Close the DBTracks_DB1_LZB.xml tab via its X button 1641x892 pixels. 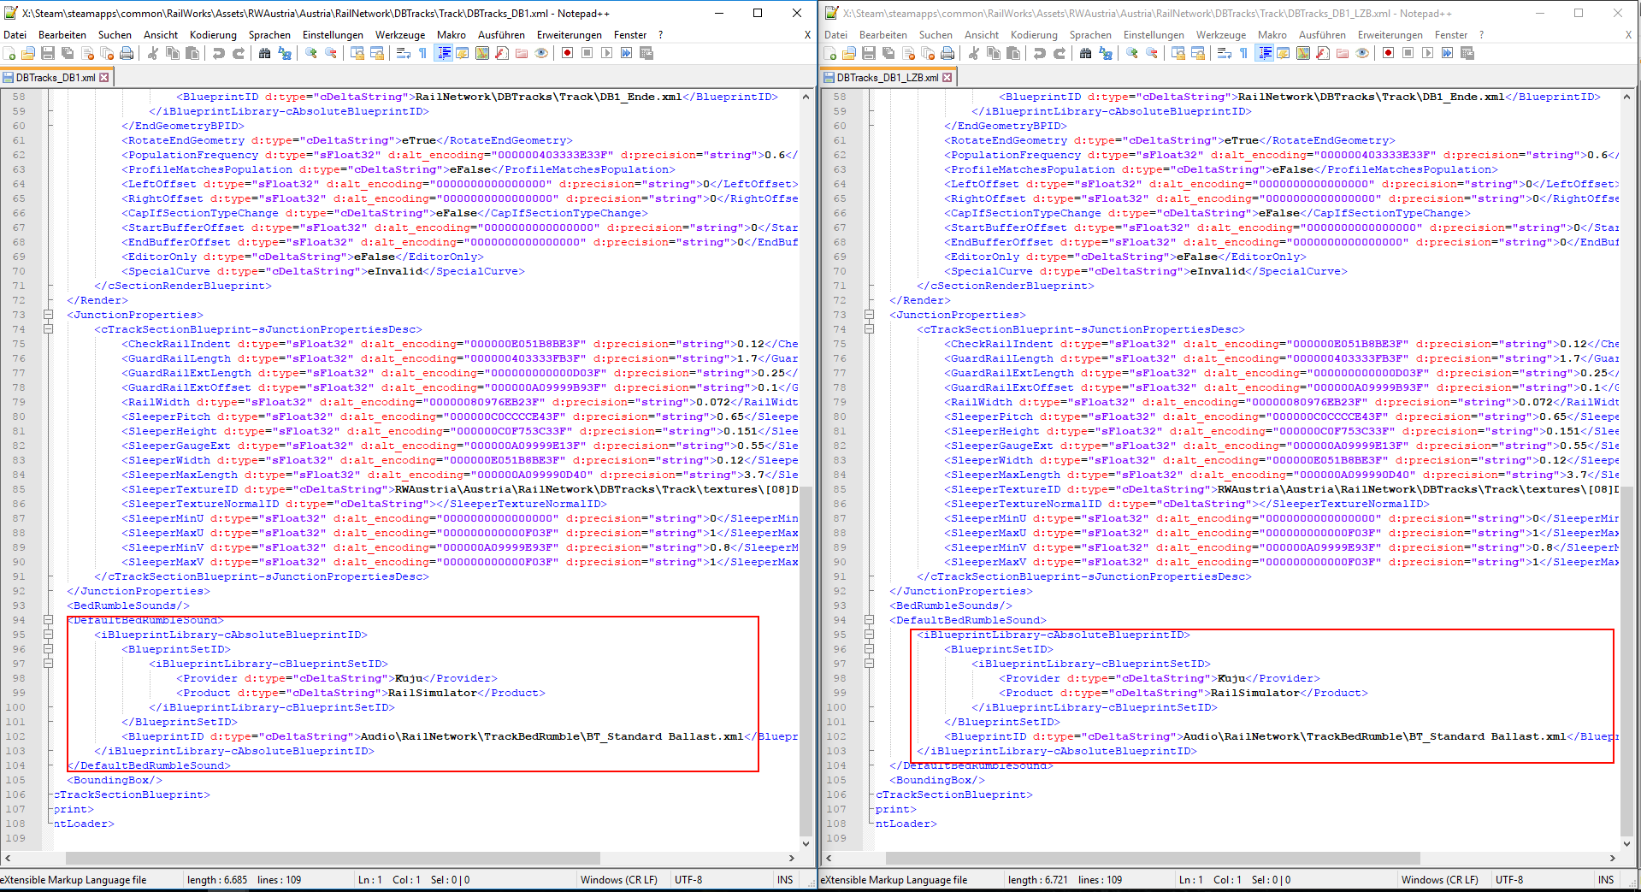[x=947, y=78]
